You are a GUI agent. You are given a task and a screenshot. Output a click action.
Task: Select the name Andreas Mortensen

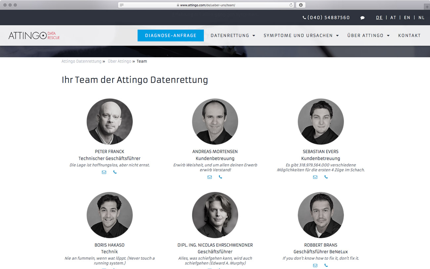click(215, 152)
